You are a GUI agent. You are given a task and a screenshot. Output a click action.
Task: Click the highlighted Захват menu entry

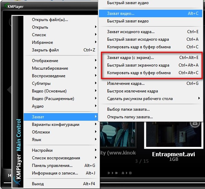click(61, 117)
